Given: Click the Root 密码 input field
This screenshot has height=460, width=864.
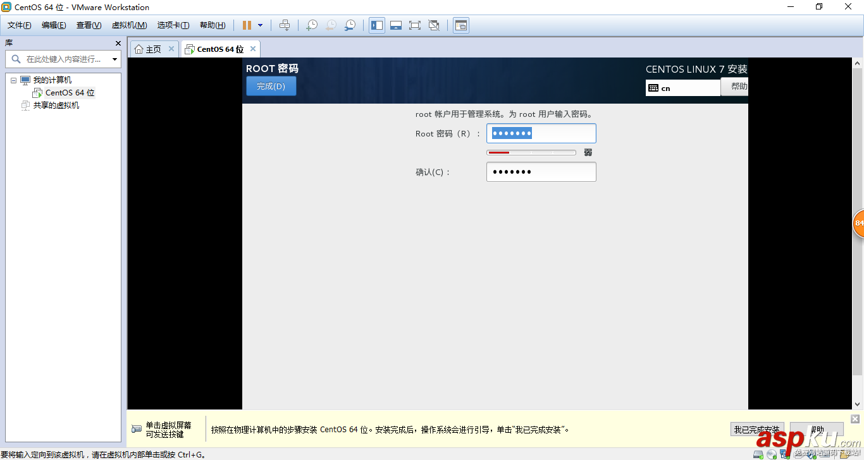Looking at the screenshot, I should (541, 133).
